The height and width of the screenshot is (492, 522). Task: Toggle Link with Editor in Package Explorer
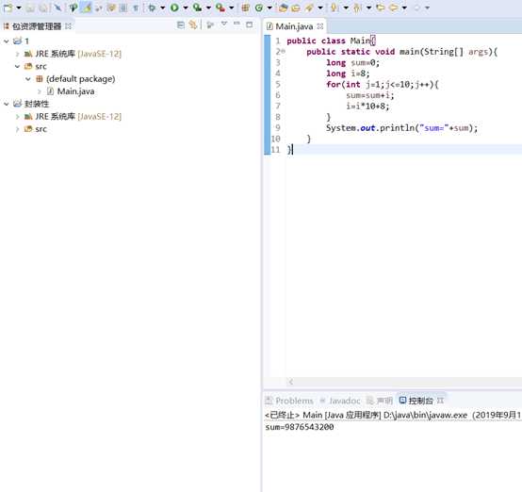[x=193, y=25]
